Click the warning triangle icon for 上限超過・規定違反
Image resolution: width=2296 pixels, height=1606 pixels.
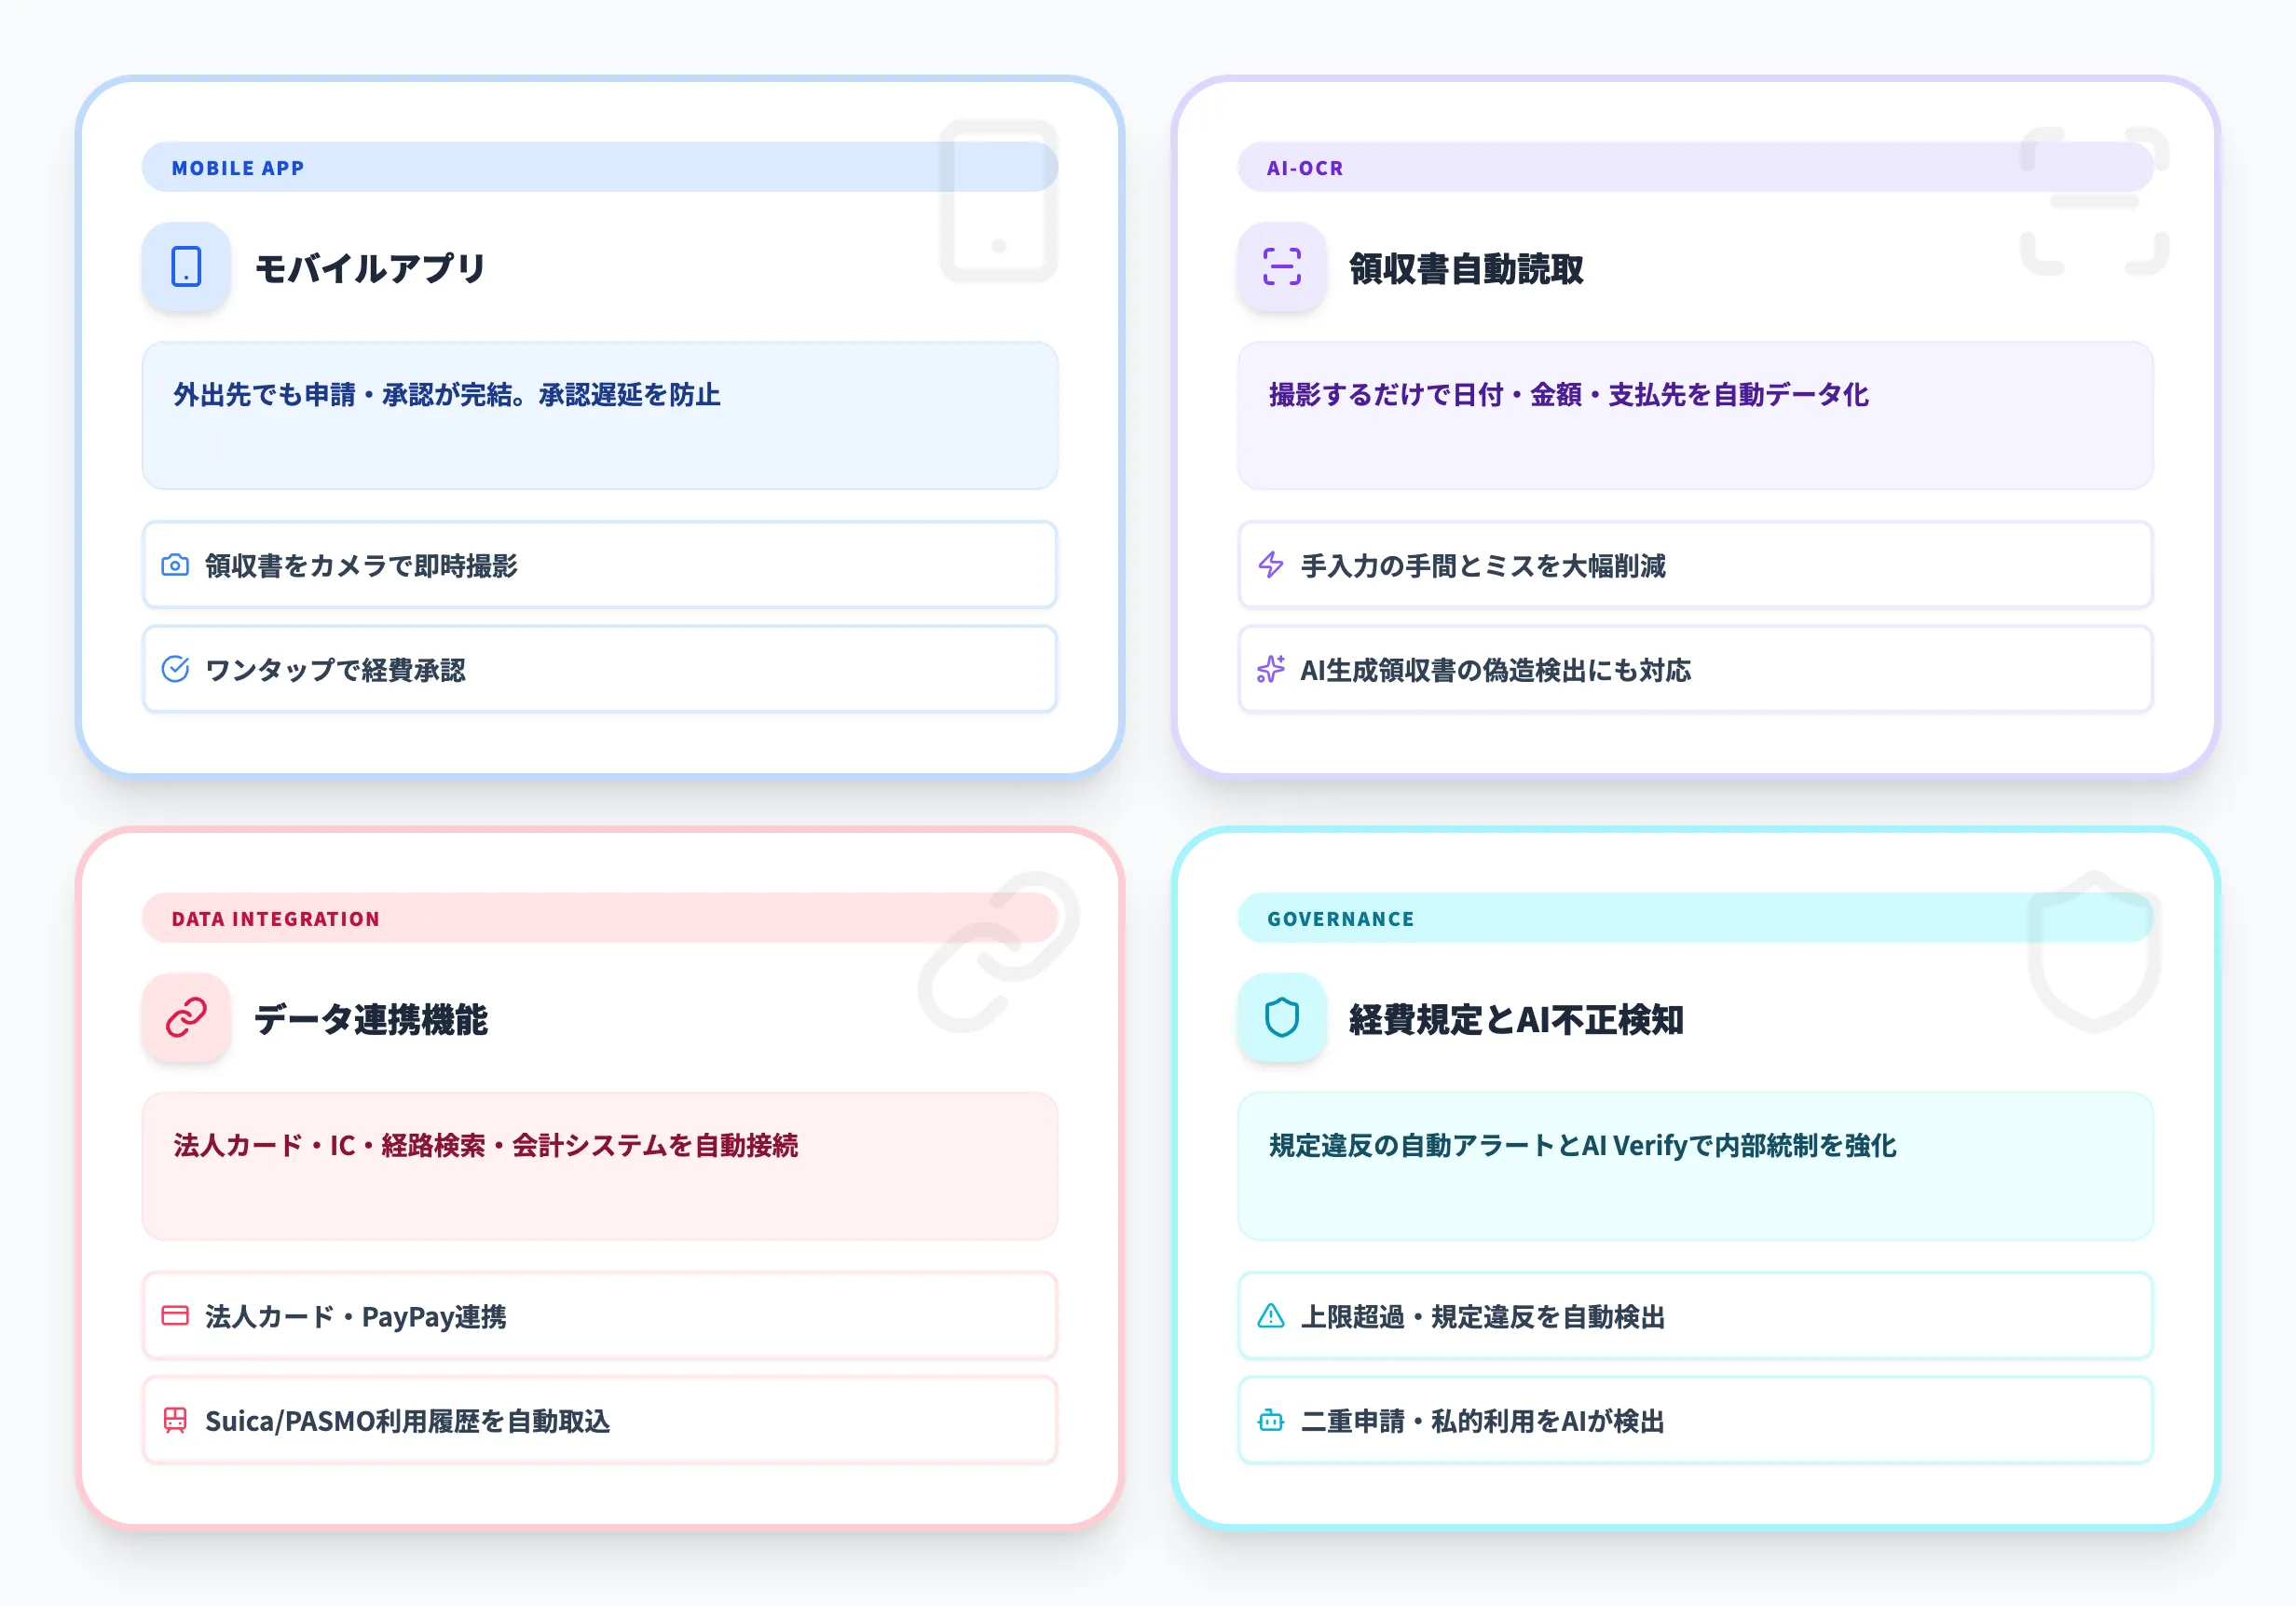coord(1269,1316)
